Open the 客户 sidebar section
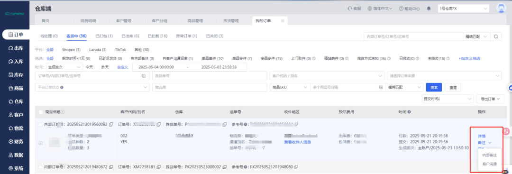 (x=16, y=115)
